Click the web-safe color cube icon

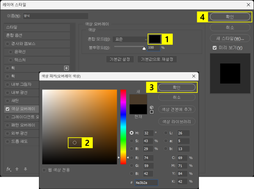click(x=152, y=107)
